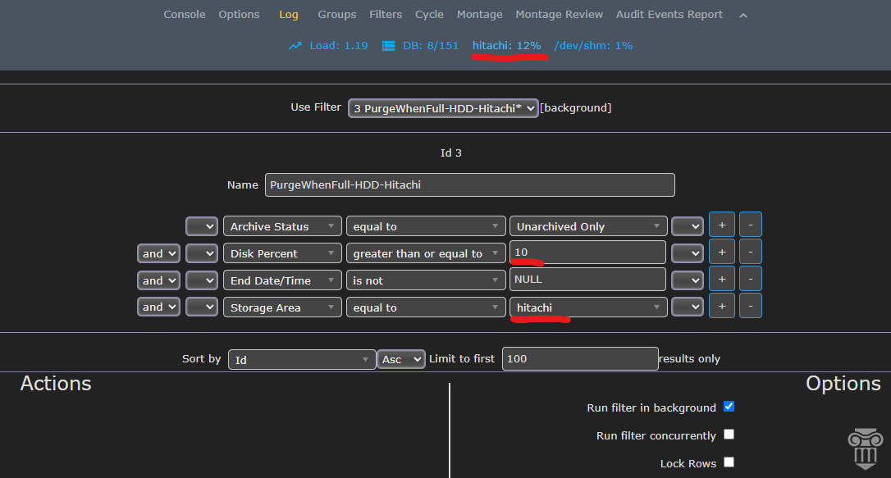Click the Load: 1.19 status link
This screenshot has height=478, width=891.
(x=339, y=46)
